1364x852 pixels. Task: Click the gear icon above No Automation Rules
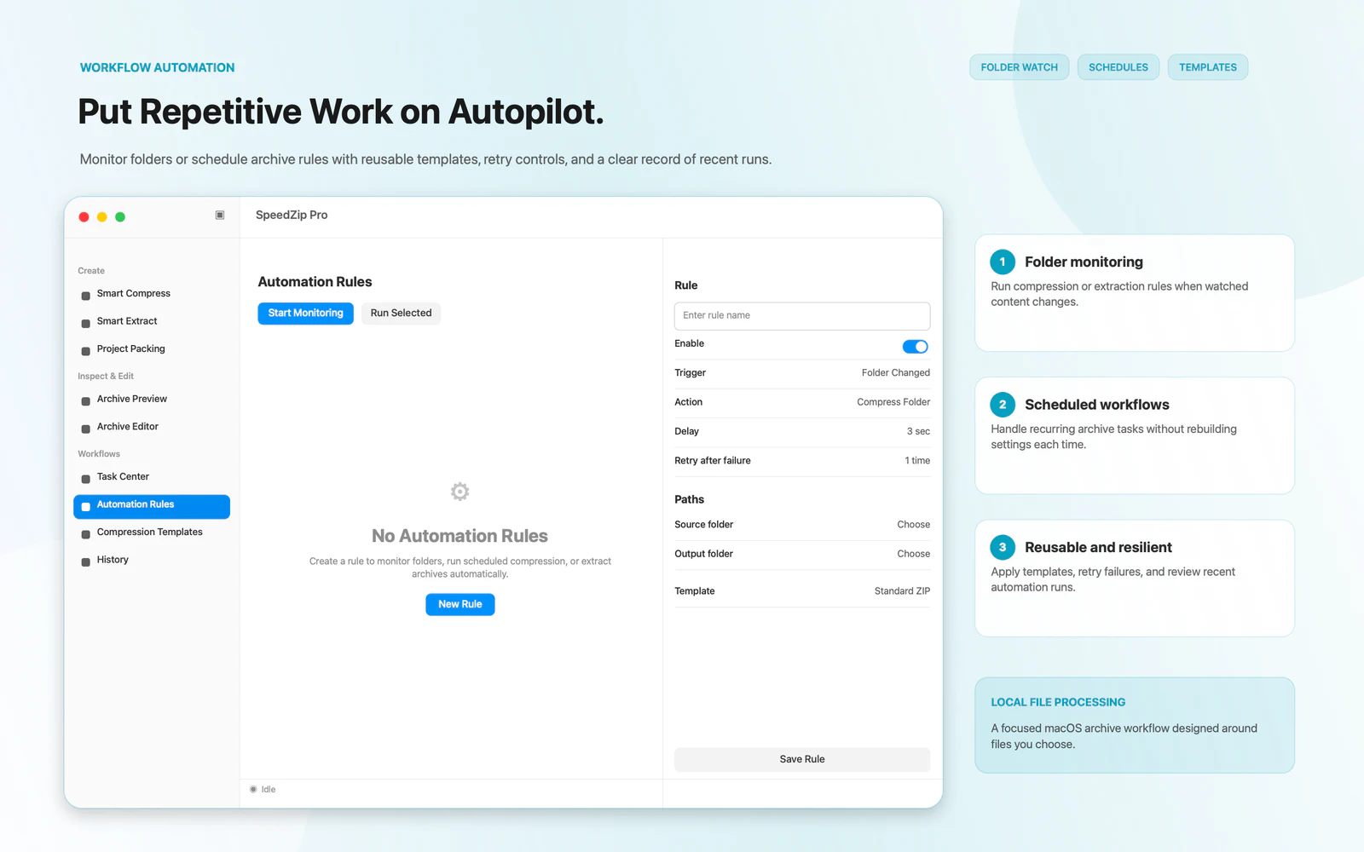tap(459, 492)
